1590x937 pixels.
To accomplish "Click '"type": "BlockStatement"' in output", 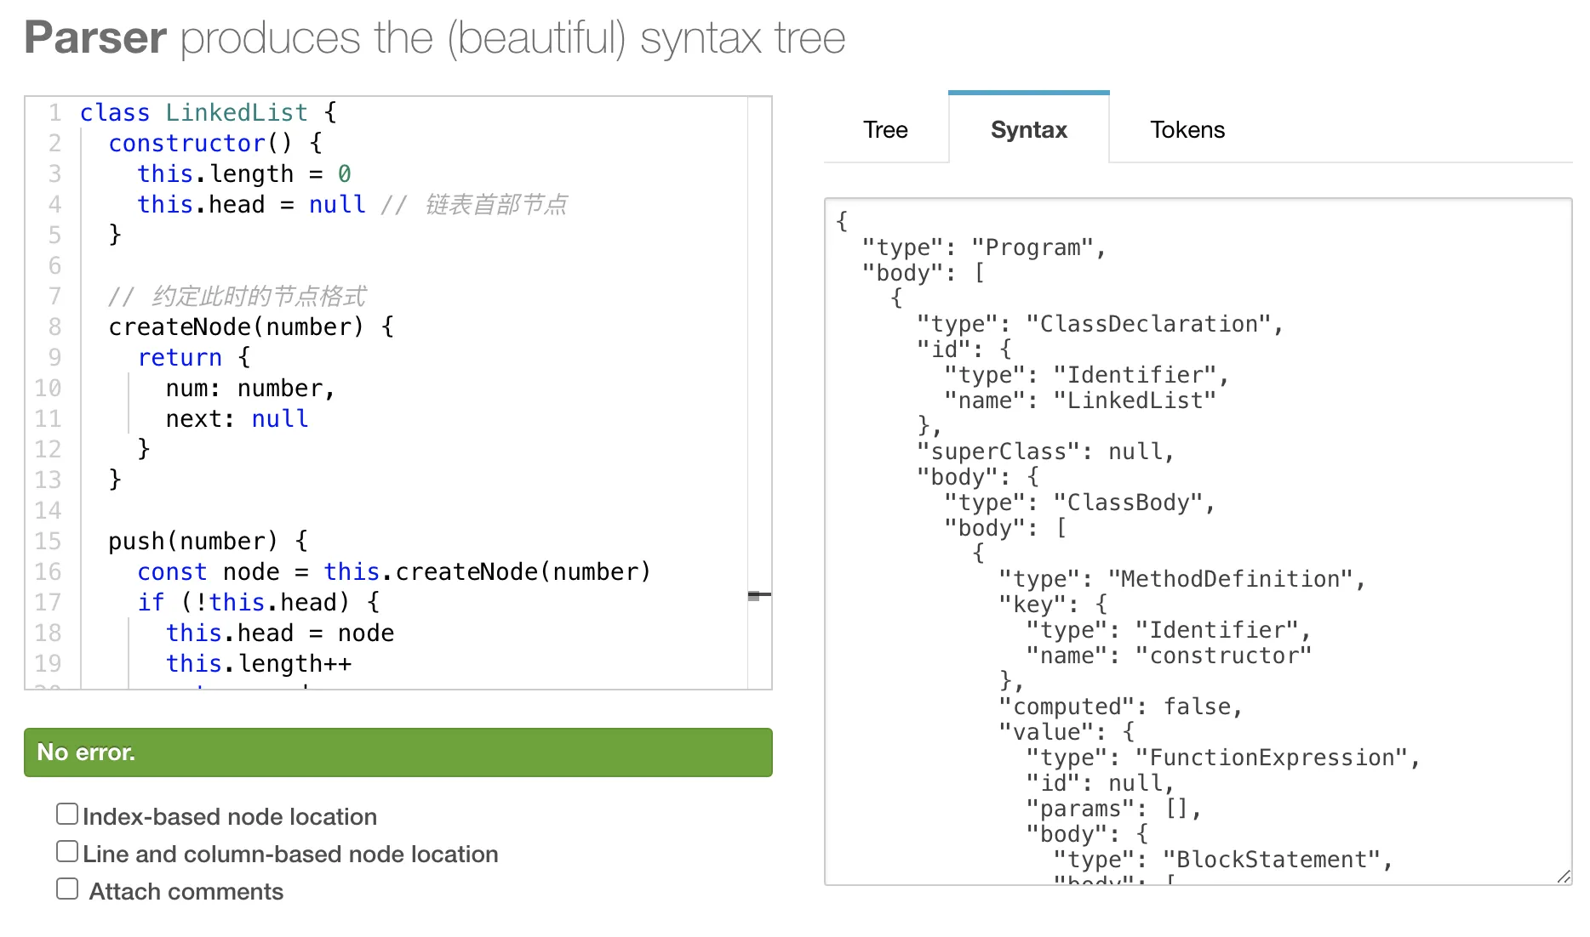I will 1222,860.
